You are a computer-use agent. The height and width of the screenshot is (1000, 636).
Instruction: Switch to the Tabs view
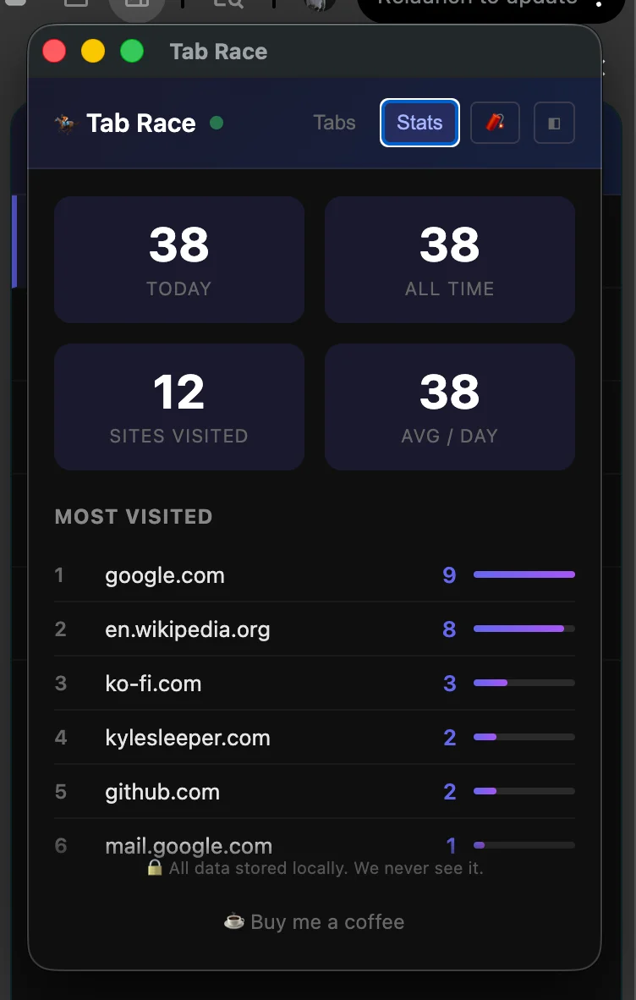pos(333,123)
